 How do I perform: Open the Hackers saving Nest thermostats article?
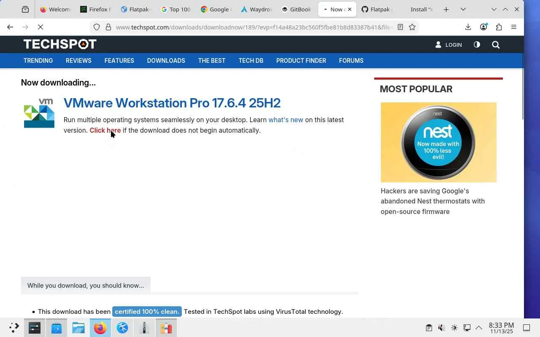tap(432, 201)
